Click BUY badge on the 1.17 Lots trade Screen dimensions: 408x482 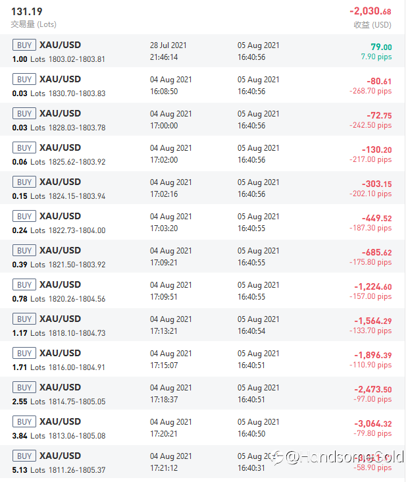tap(24, 319)
